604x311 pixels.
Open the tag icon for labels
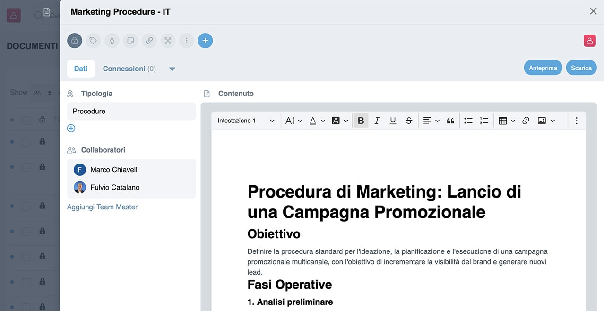[x=93, y=41]
